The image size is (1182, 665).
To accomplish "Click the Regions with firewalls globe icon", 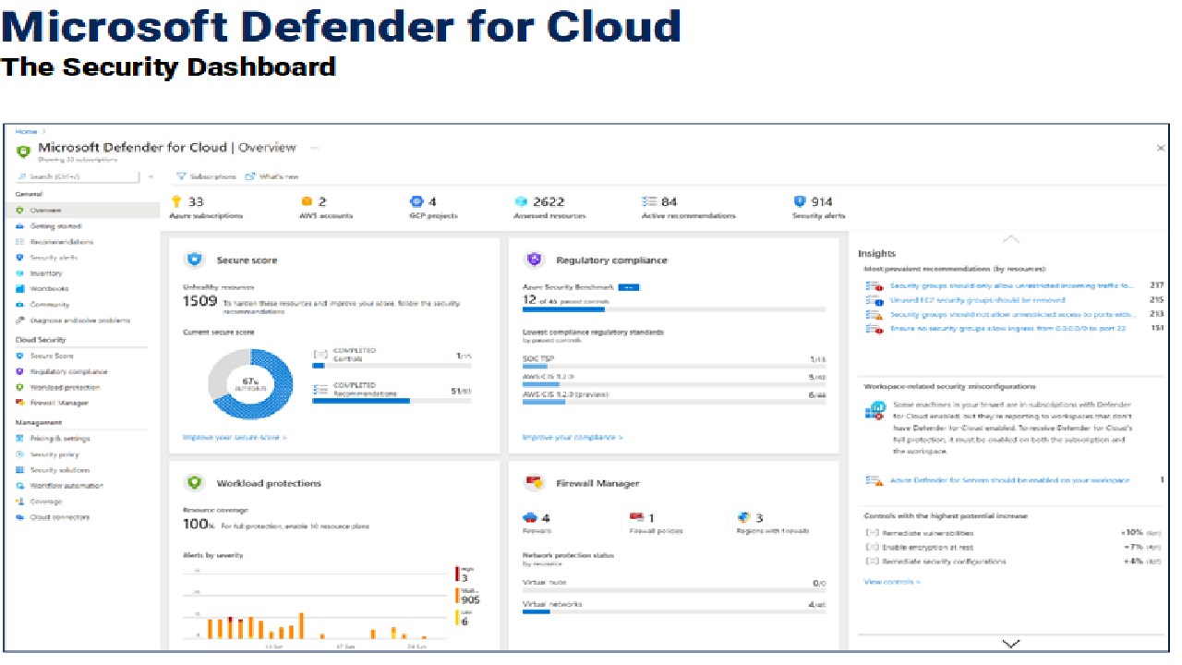I will pos(744,518).
